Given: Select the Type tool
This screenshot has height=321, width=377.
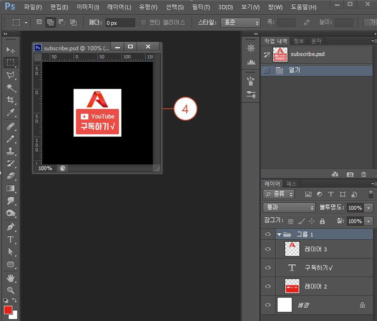Looking at the screenshot, I should coord(10,239).
